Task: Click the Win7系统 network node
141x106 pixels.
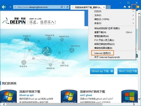Action: (x=63, y=63)
